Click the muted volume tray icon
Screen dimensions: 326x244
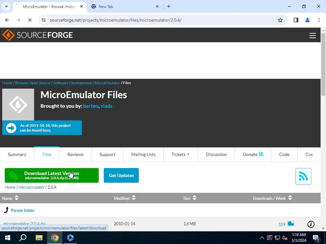tap(285, 238)
